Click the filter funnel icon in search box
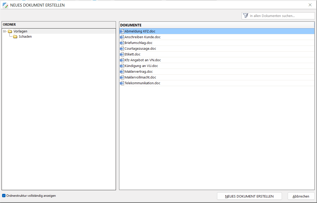The image size is (317, 203). tap(245, 16)
